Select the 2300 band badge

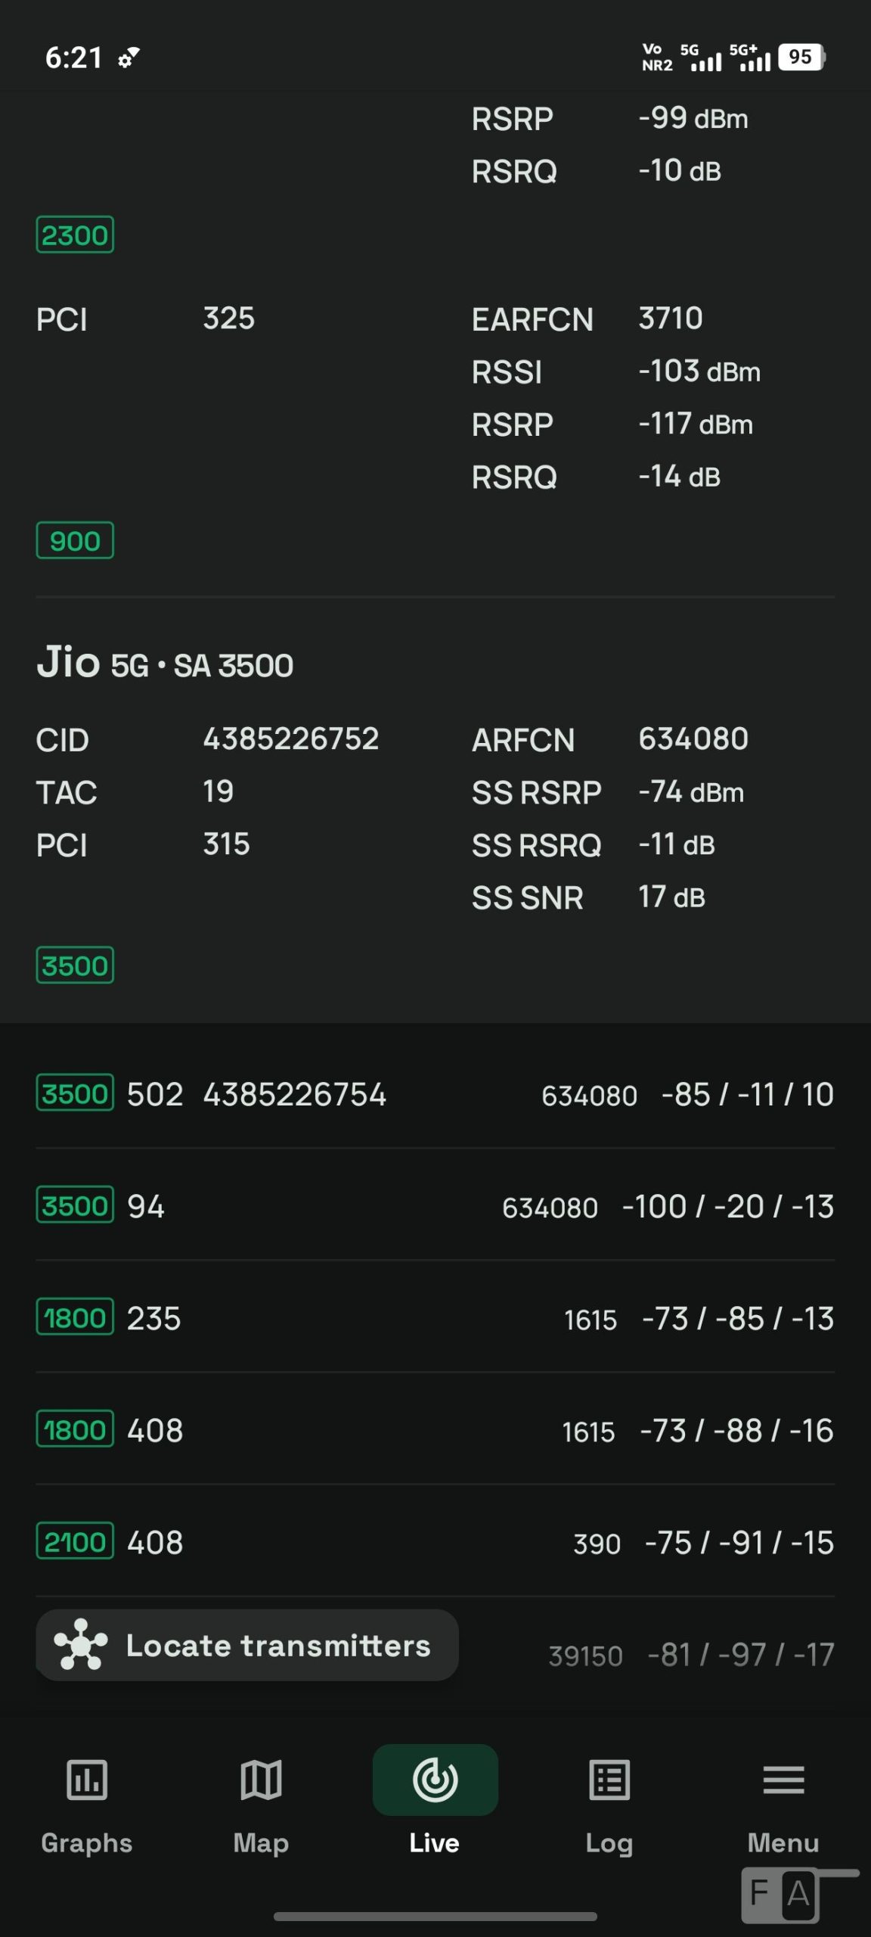click(75, 235)
